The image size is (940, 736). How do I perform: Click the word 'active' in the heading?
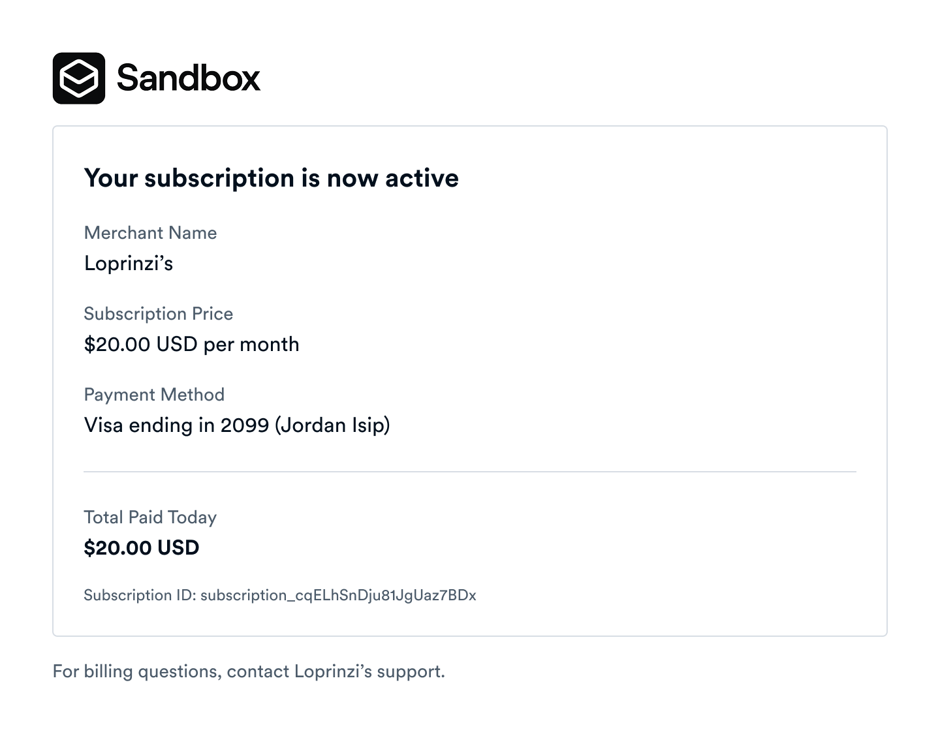(422, 178)
